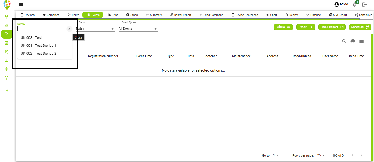Open the column view icon above table

point(362,41)
